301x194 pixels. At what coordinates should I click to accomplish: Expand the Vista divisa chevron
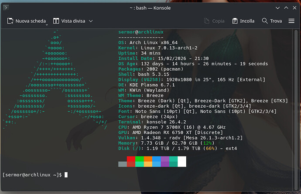click(91, 21)
